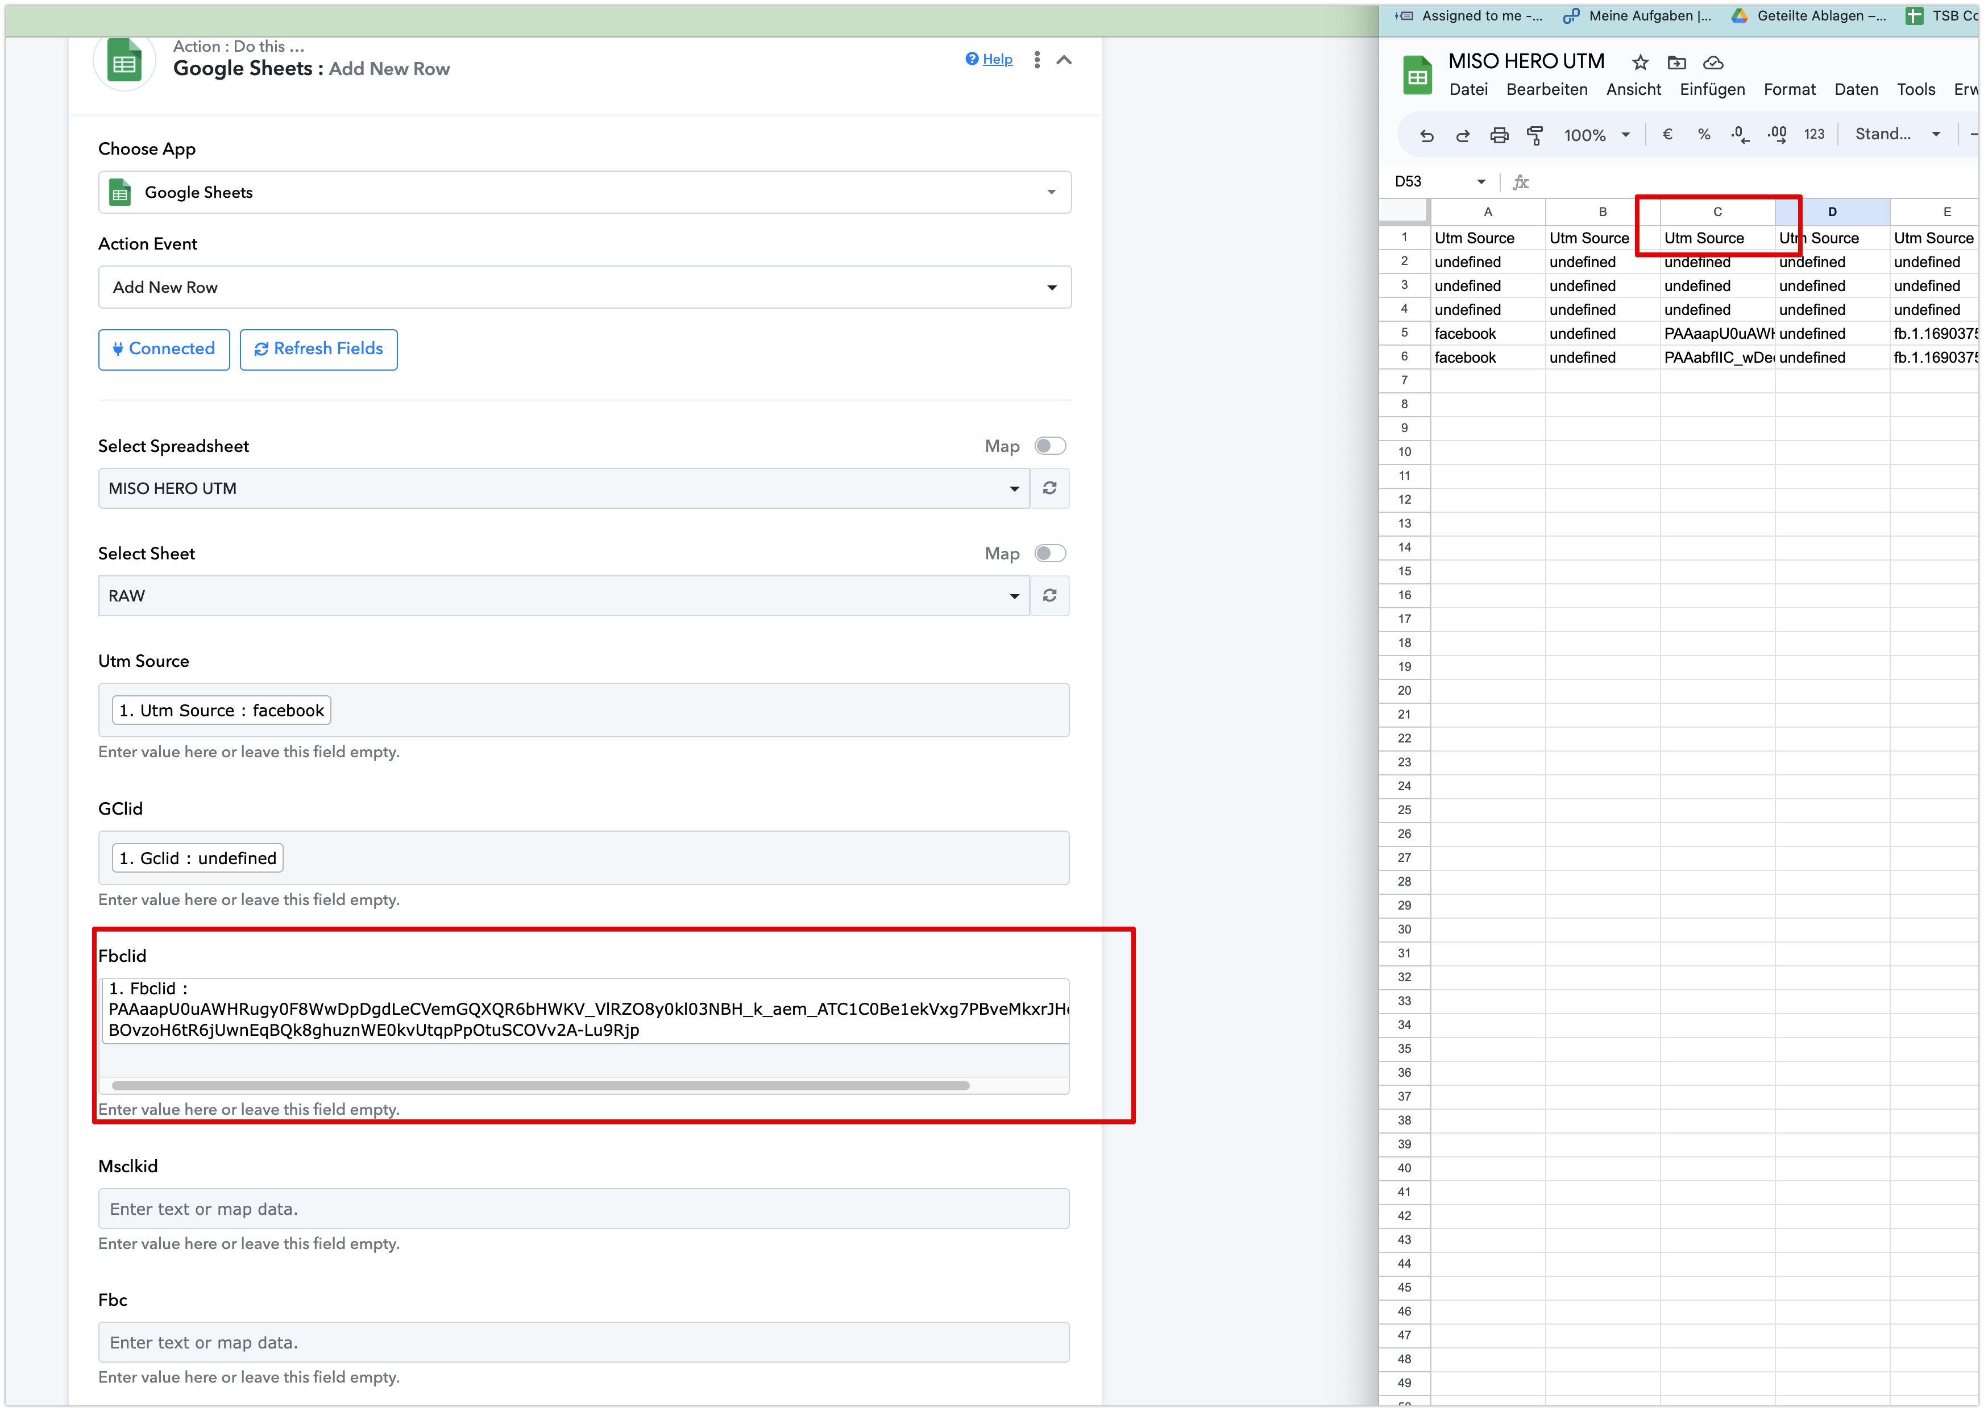Click the Fbc input field

[584, 1342]
